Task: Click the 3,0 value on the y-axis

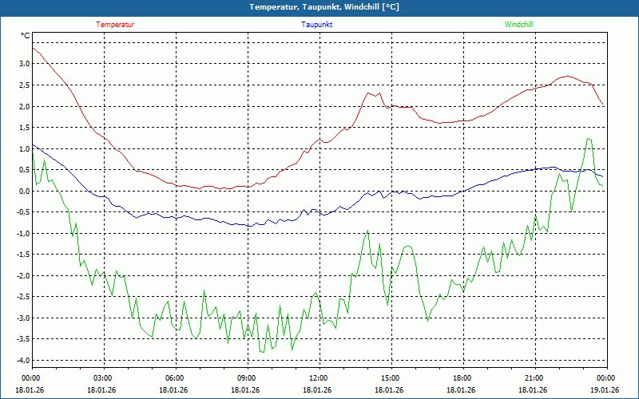Action: point(23,64)
